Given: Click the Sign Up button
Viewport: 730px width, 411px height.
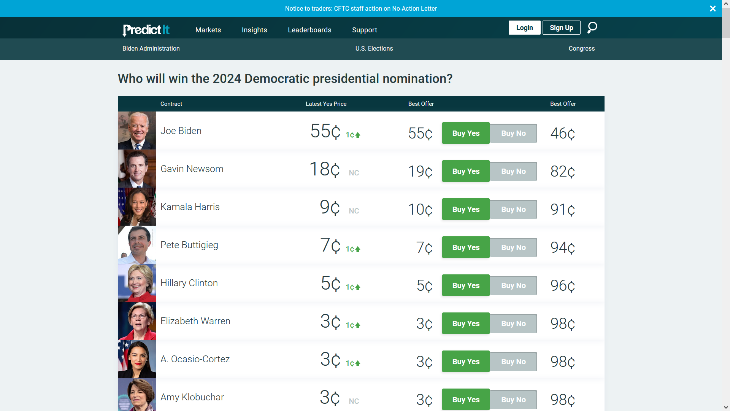Looking at the screenshot, I should 561,28.
